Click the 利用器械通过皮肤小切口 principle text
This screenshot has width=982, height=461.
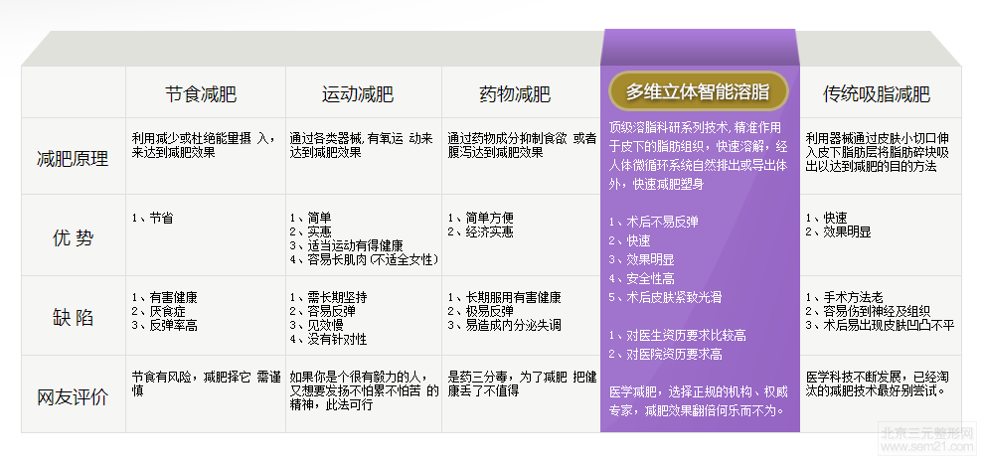coord(878,152)
